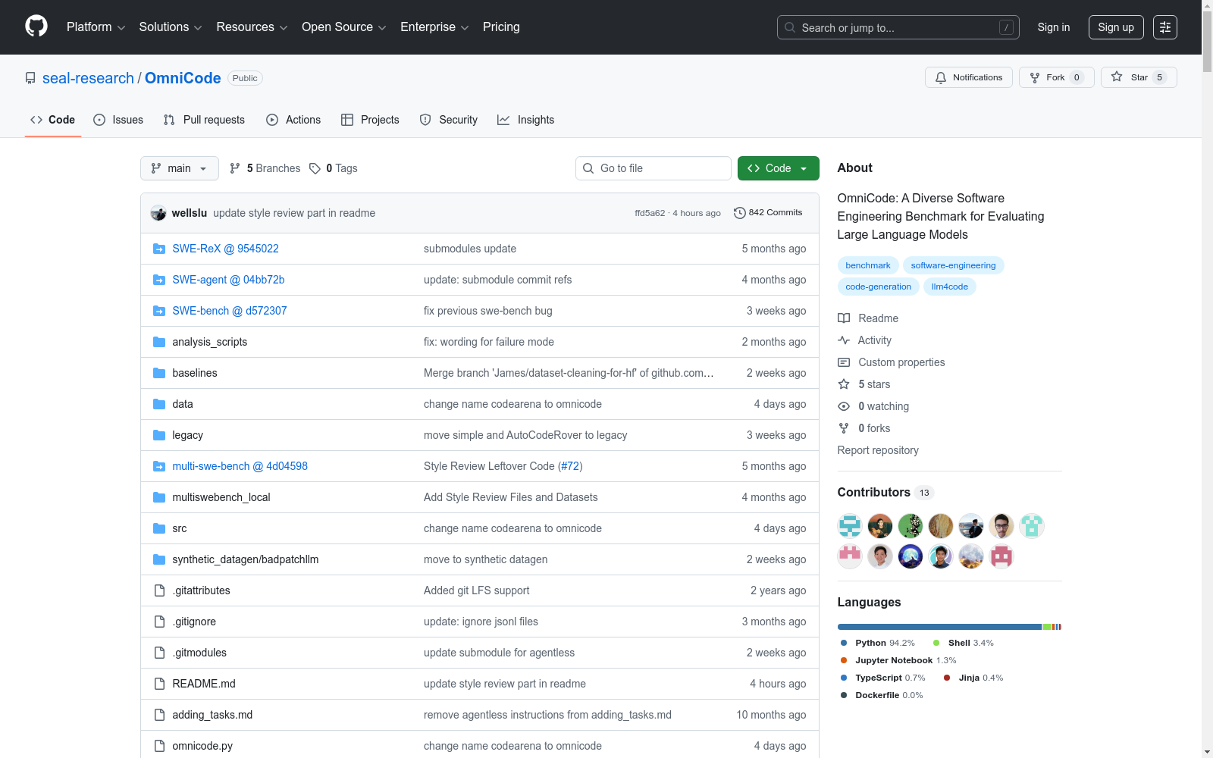Click the Jupyter Notebook language color dot
Image resolution: width=1213 pixels, height=758 pixels.
(844, 660)
